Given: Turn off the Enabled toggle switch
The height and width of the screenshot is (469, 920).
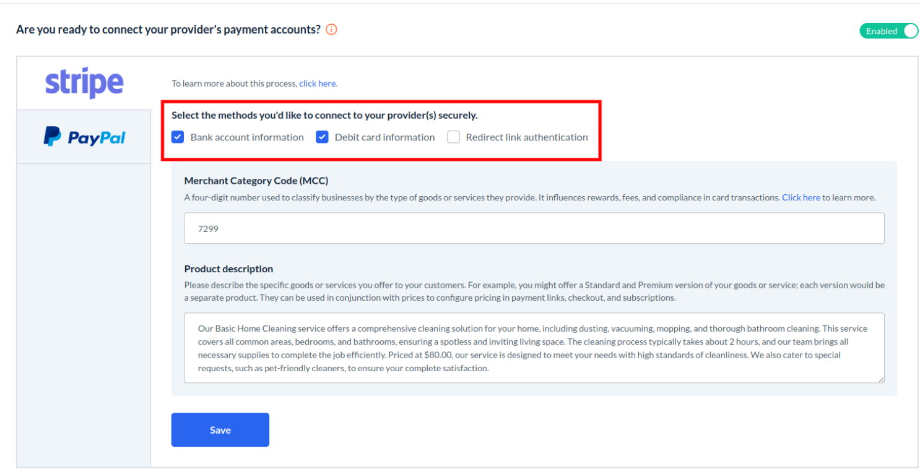Looking at the screenshot, I should (888, 31).
